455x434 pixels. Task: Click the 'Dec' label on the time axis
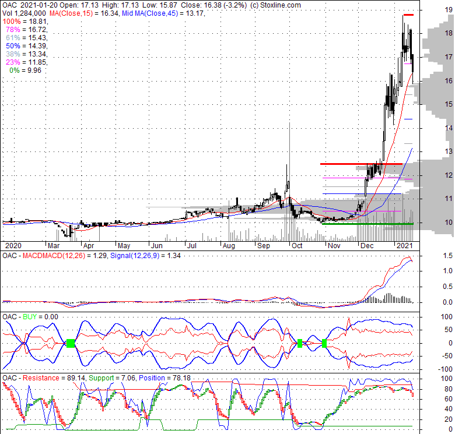click(367, 246)
